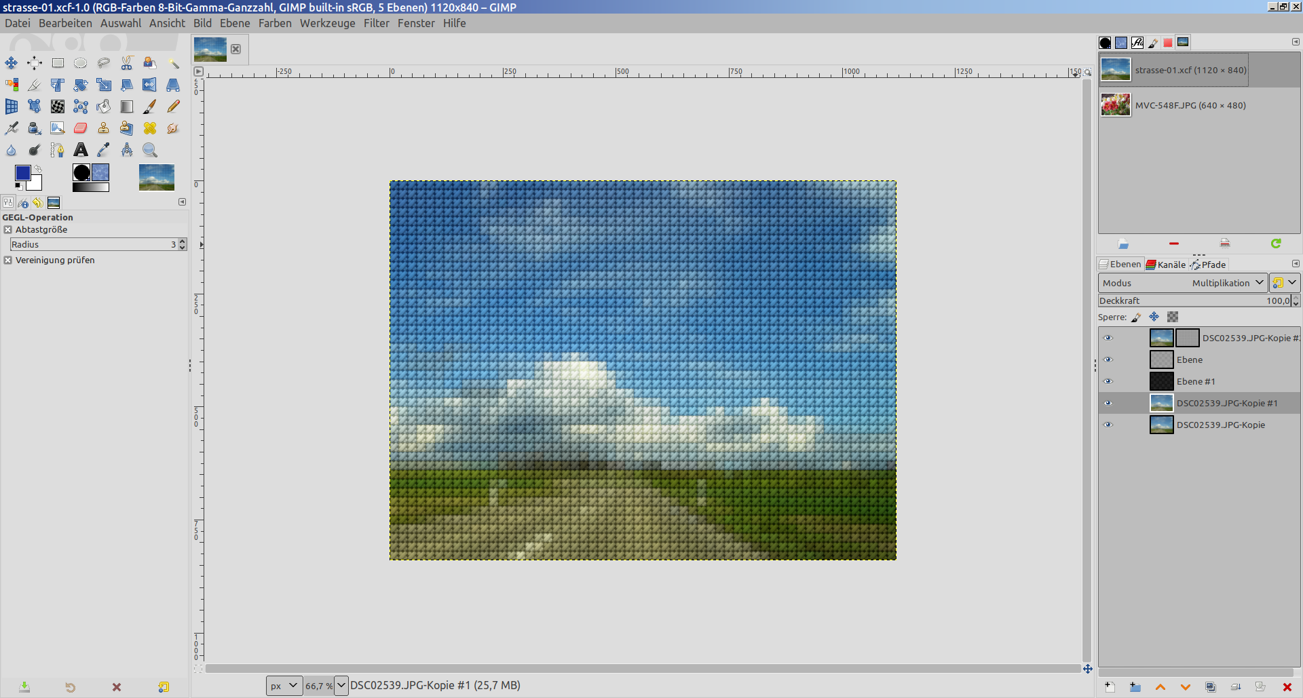Reset tool options to default values
Image resolution: width=1303 pixels, height=698 pixels.
click(163, 687)
